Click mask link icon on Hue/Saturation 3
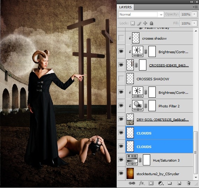The width and height of the screenshot is (199, 188). 140,160
